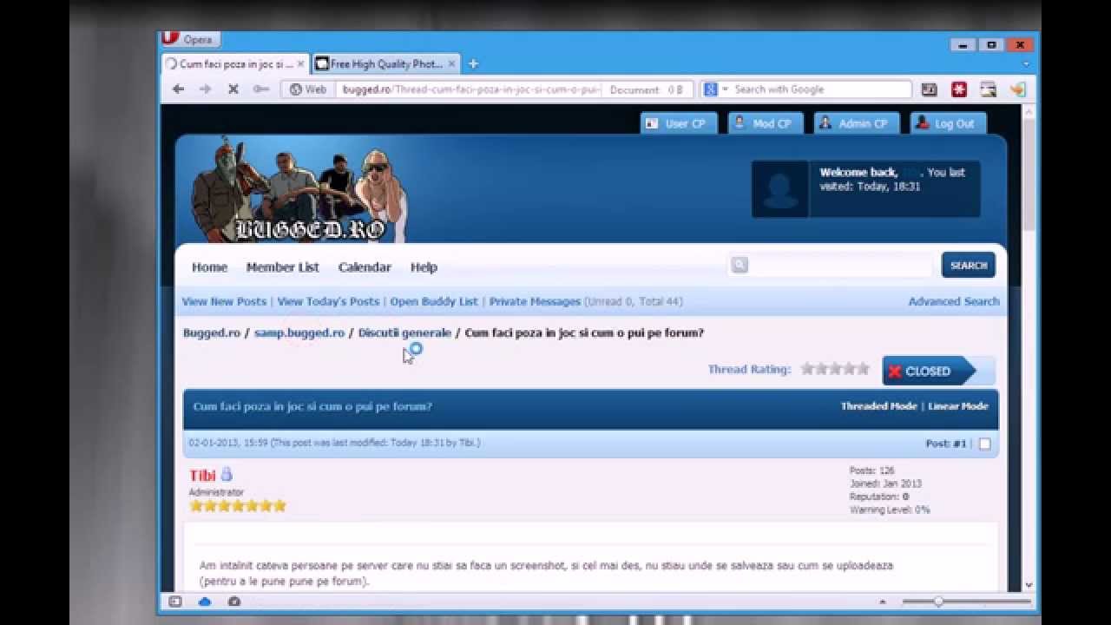Click the picture-style extension icon in toolbar
The width and height of the screenshot is (1111, 625).
[988, 89]
